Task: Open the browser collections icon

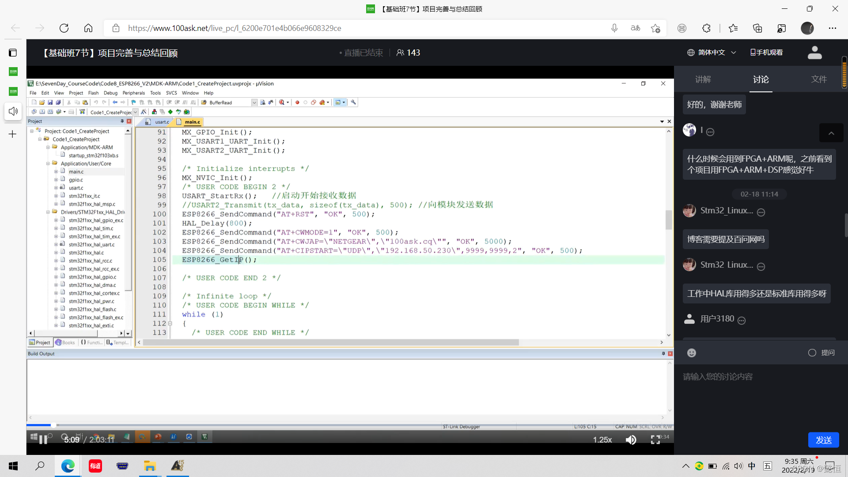Action: coord(757,28)
